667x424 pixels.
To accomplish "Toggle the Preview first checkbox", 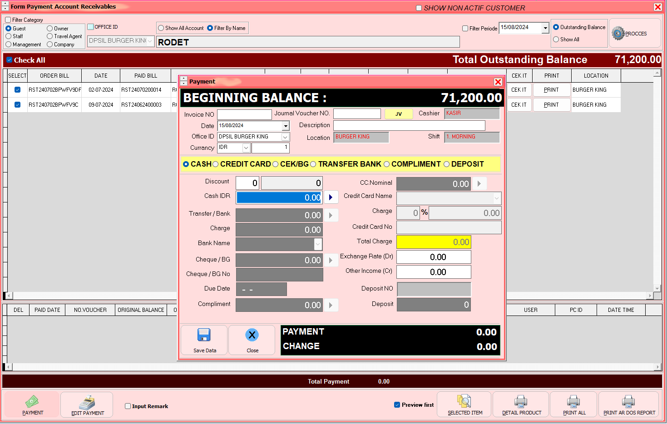I will pos(397,405).
